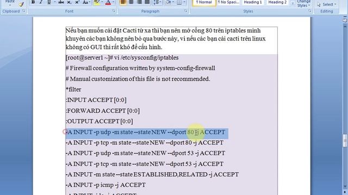This screenshot has height=195, width=348.
Task: Align text left
Action: pos(123,2)
